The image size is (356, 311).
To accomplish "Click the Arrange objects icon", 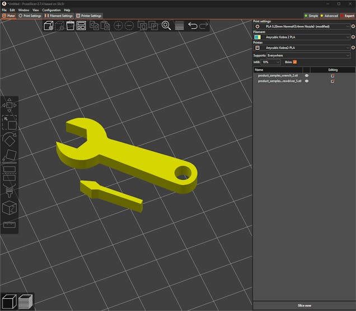I will (x=81, y=25).
